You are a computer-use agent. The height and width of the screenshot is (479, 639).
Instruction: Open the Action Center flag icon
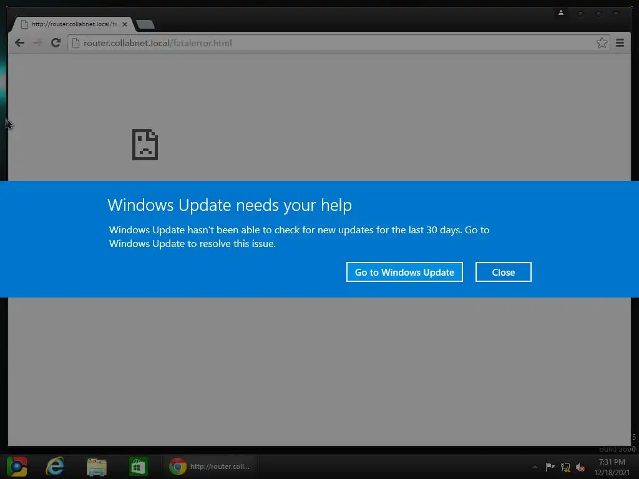pyautogui.click(x=550, y=467)
